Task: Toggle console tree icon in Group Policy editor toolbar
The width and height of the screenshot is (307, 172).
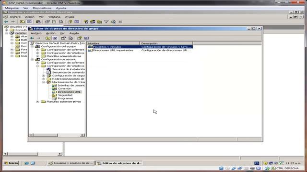Action: click(55, 38)
